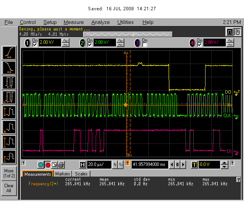This screenshot has height=207, width=244.
Task: Click the 41.957994000 ms delay field
Action: 150,165
